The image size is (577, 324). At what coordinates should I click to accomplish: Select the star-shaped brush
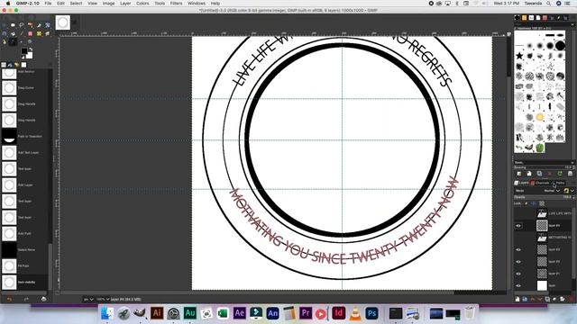click(519, 56)
